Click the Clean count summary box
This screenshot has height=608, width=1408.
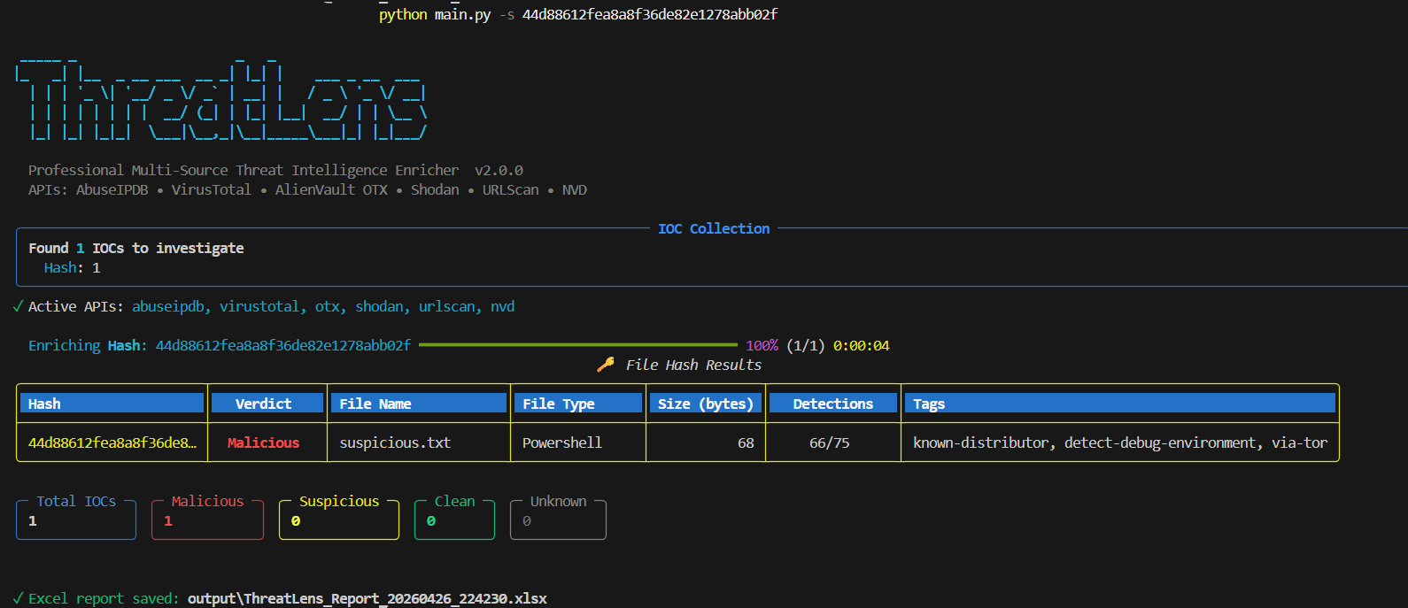(454, 518)
